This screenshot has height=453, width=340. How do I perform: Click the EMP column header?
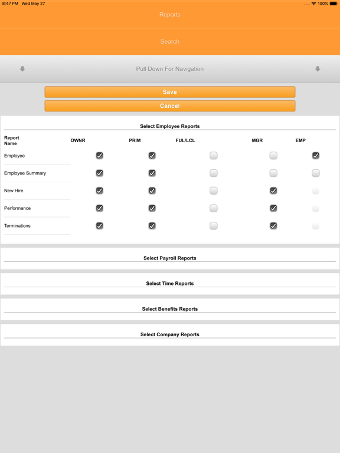[x=300, y=140]
